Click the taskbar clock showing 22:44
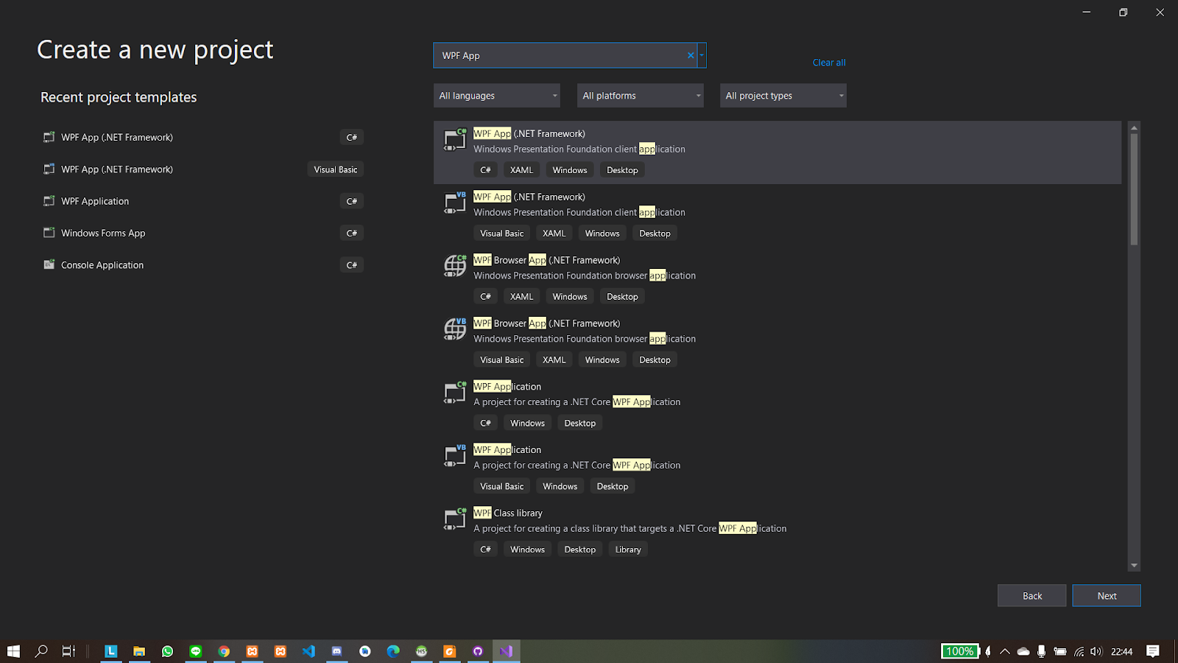Image resolution: width=1178 pixels, height=663 pixels. (x=1121, y=651)
